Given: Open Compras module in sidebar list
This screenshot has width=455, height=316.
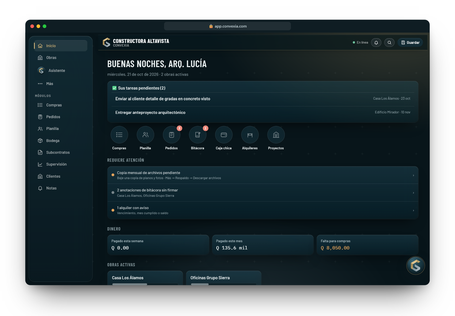Looking at the screenshot, I should (x=61, y=105).
